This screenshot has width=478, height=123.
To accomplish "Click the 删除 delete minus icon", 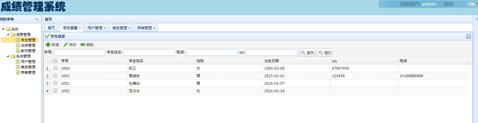I will 83,45.
